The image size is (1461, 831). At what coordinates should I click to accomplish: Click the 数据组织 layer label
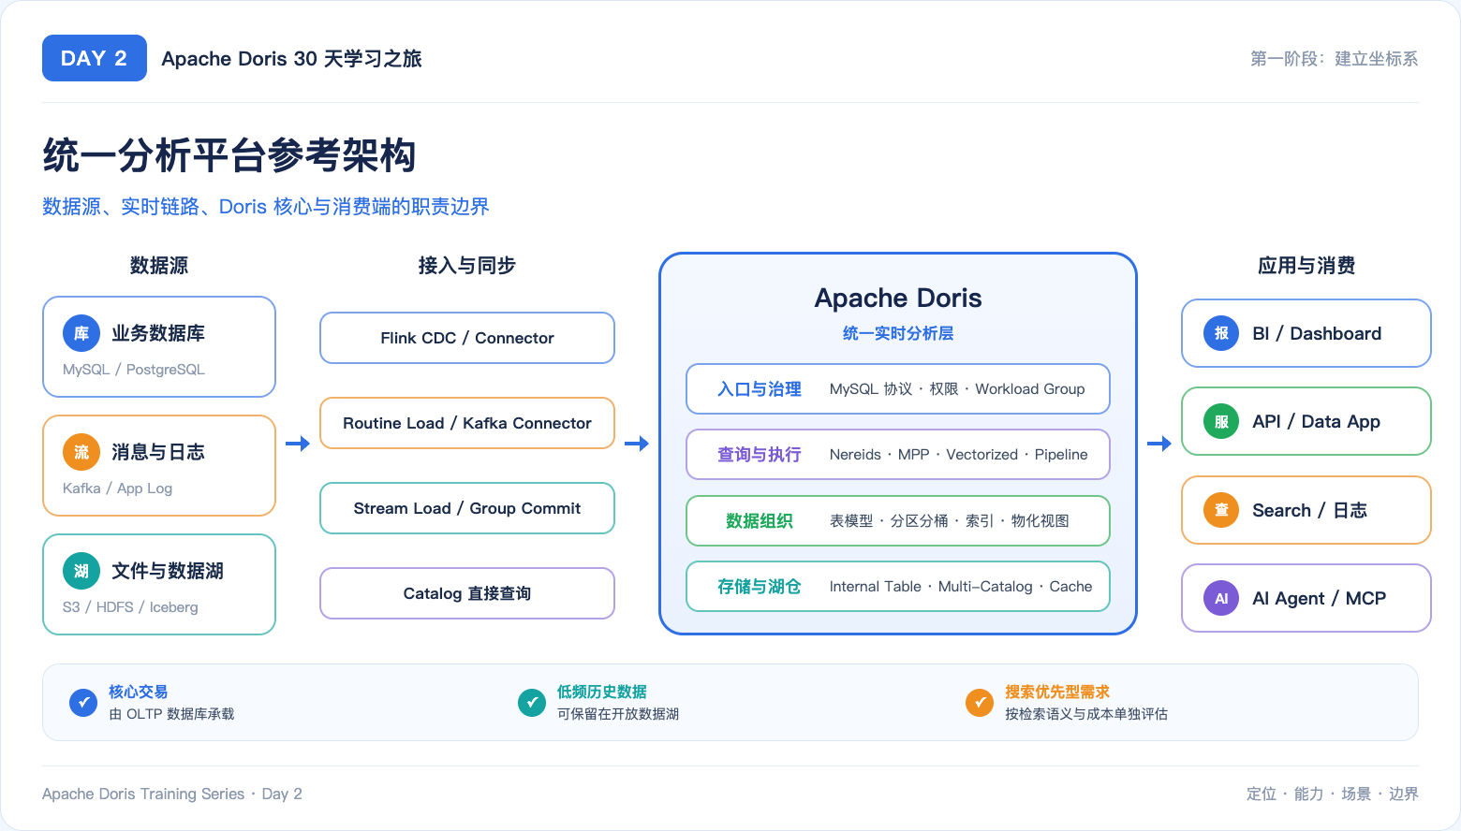click(760, 521)
